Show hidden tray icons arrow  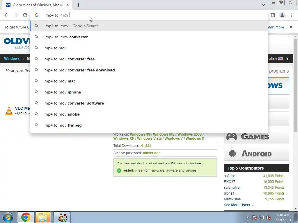click(247, 217)
